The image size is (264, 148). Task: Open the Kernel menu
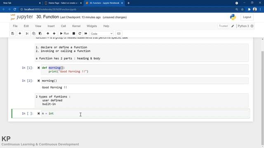pos(76,26)
